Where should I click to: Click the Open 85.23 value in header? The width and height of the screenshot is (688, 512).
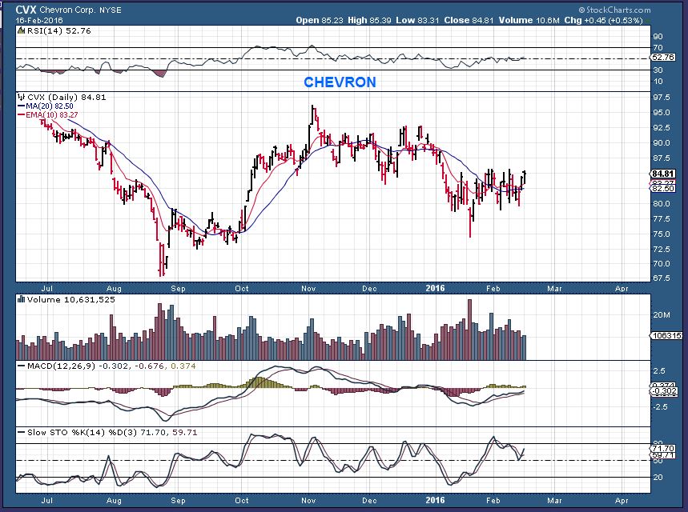320,20
